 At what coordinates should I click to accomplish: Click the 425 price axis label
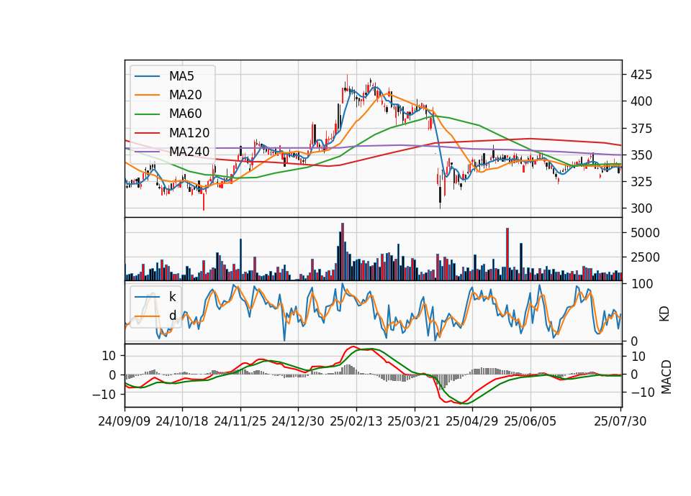[x=641, y=75]
